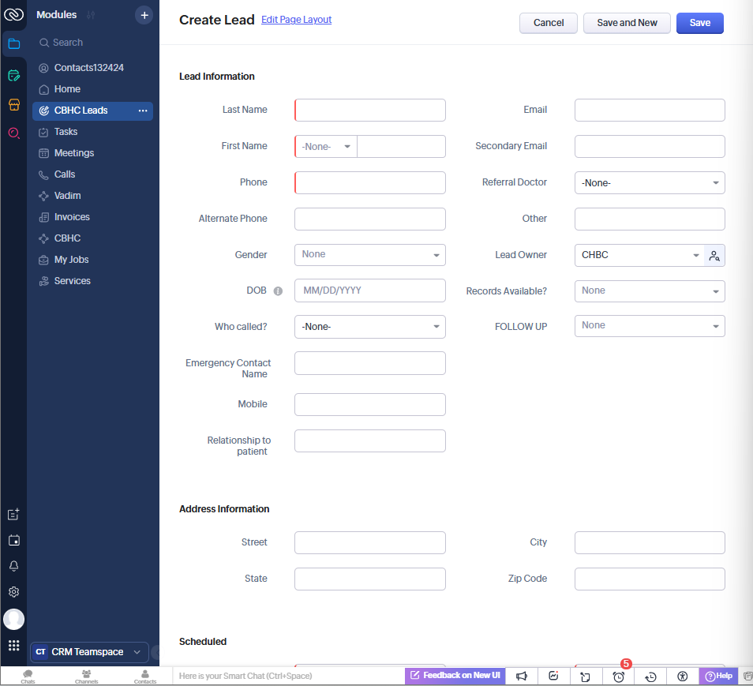Open the Help button

tap(718, 677)
